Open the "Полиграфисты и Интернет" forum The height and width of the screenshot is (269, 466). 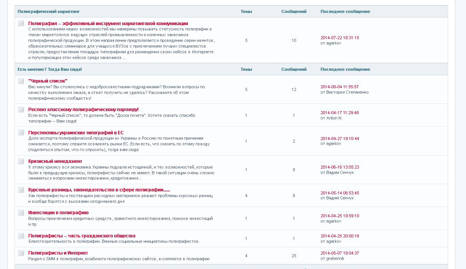click(58, 253)
